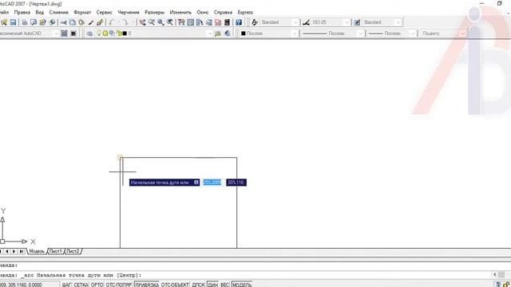Open the DesignCenter icon
Screen dimensions: 511x287
(191, 22)
